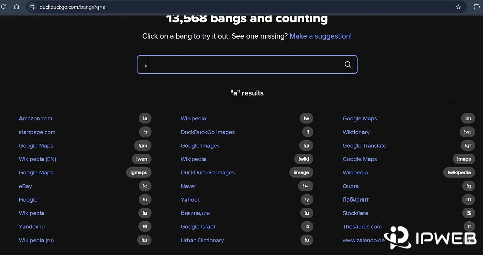The image size is (483, 255).
Task: Open Quora bang result
Action: pyautogui.click(x=351, y=186)
